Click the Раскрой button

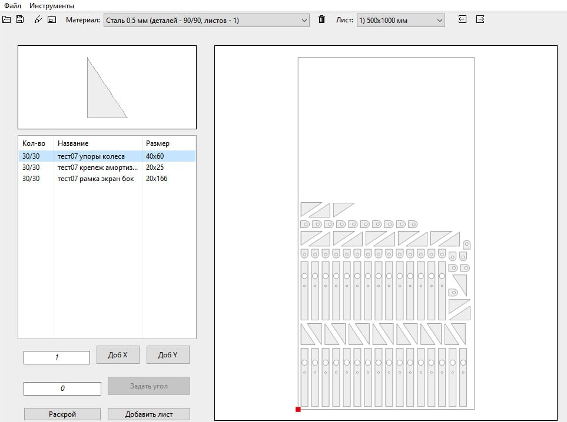click(x=62, y=414)
